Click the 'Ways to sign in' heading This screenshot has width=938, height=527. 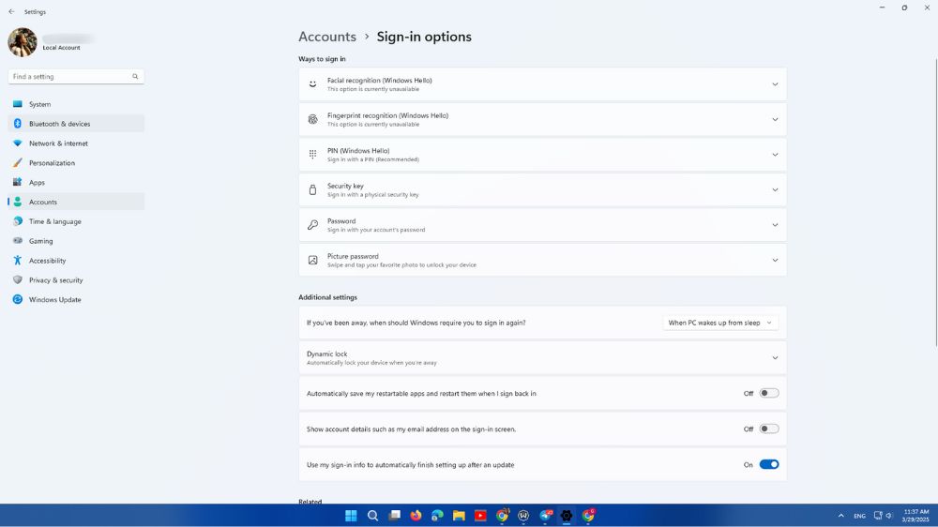(x=322, y=59)
